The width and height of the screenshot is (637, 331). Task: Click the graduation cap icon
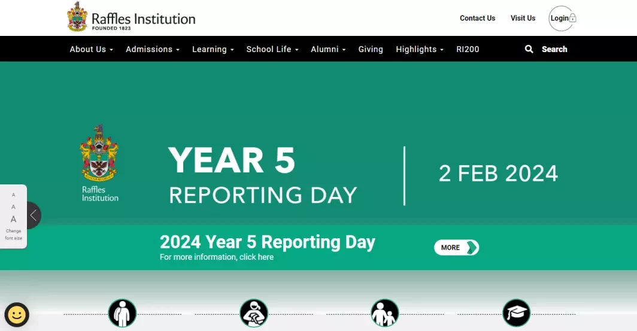click(x=516, y=313)
